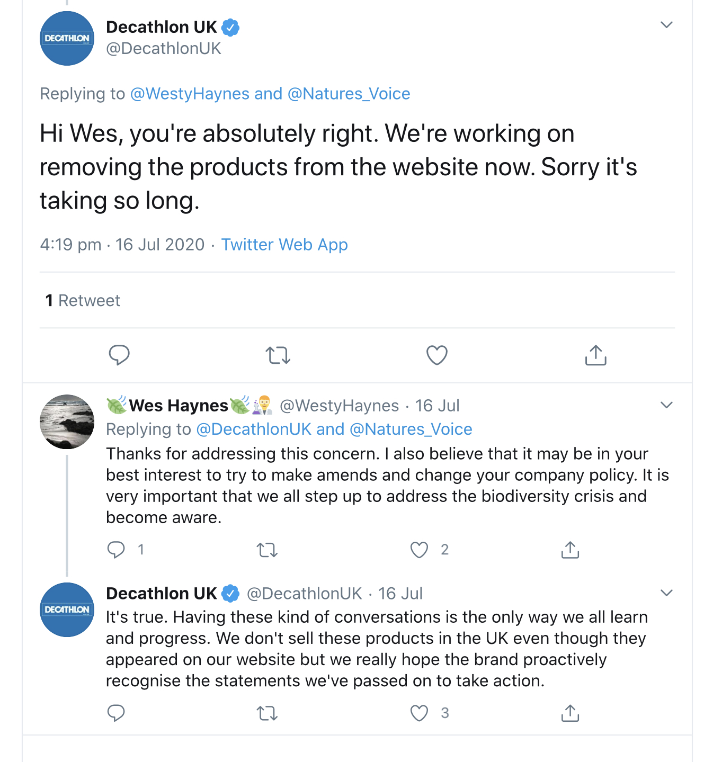Open the chevron menu on Decathlon's last reply
Viewport: 704px width, 762px height.
(x=666, y=593)
